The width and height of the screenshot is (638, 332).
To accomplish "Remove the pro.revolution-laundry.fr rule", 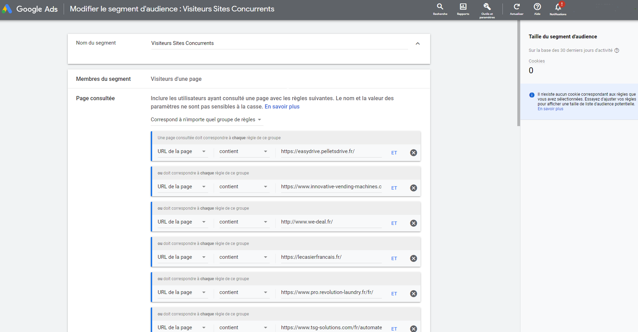I will pos(413,294).
